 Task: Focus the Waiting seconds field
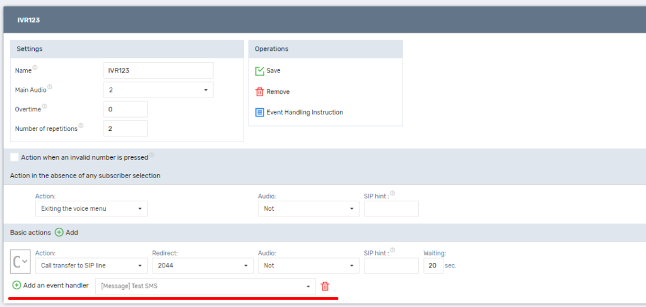tap(433, 265)
